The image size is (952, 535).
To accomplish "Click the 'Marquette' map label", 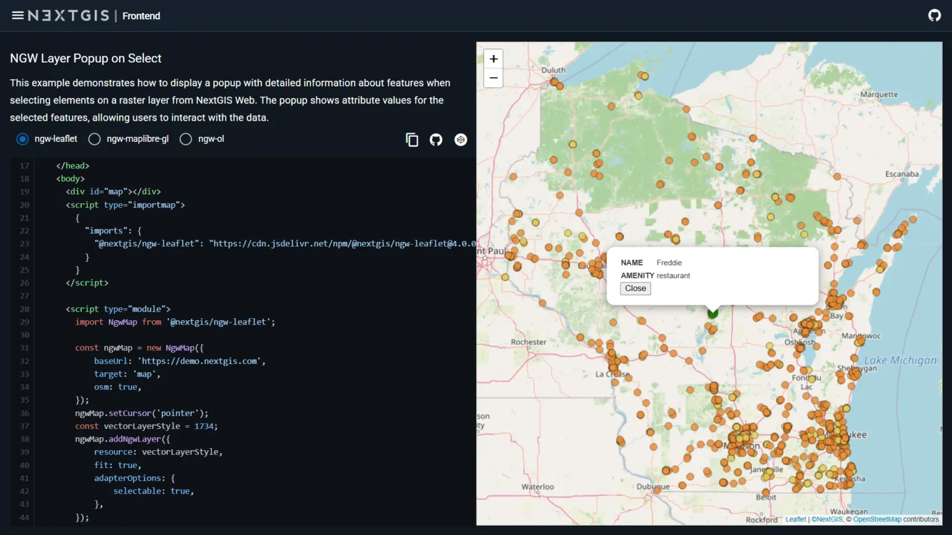I will [879, 94].
